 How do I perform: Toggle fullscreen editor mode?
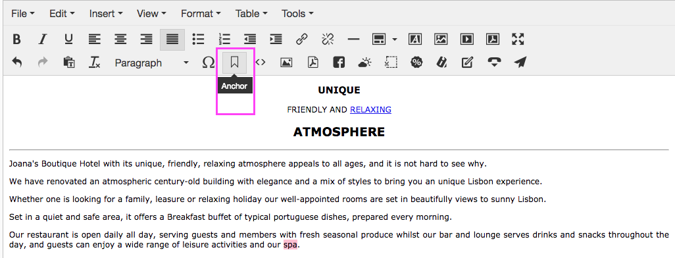(518, 39)
